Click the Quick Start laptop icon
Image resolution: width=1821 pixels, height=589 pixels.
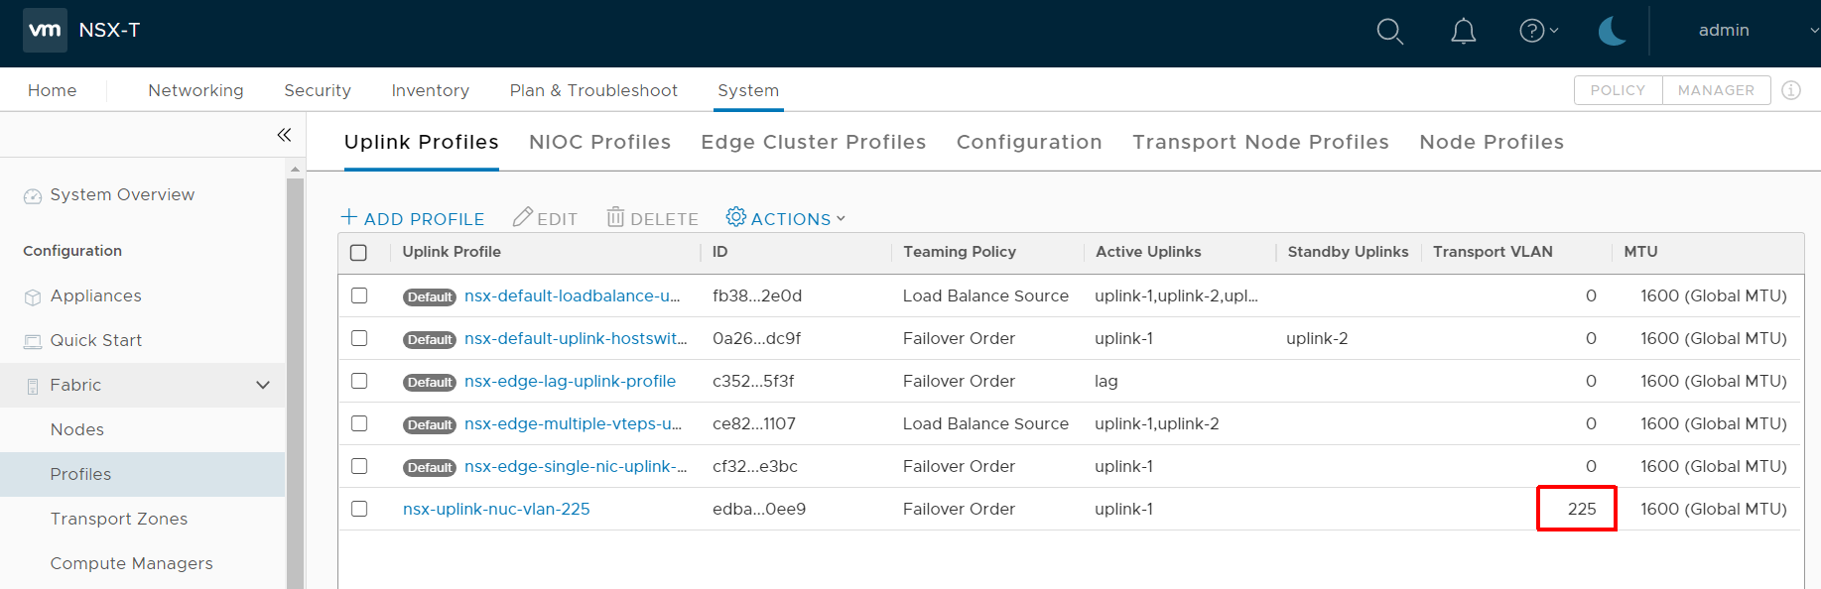tap(33, 341)
